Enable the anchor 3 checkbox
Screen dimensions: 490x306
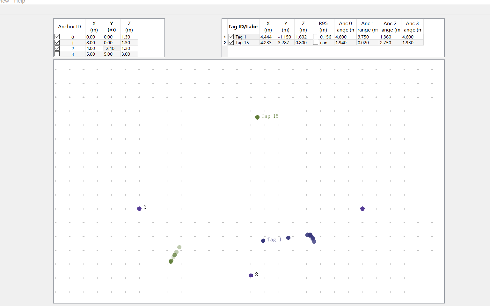coord(57,54)
